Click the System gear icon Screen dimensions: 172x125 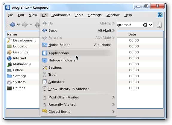pos(9,82)
